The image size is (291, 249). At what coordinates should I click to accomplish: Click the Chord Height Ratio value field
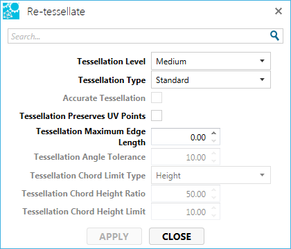point(181,194)
